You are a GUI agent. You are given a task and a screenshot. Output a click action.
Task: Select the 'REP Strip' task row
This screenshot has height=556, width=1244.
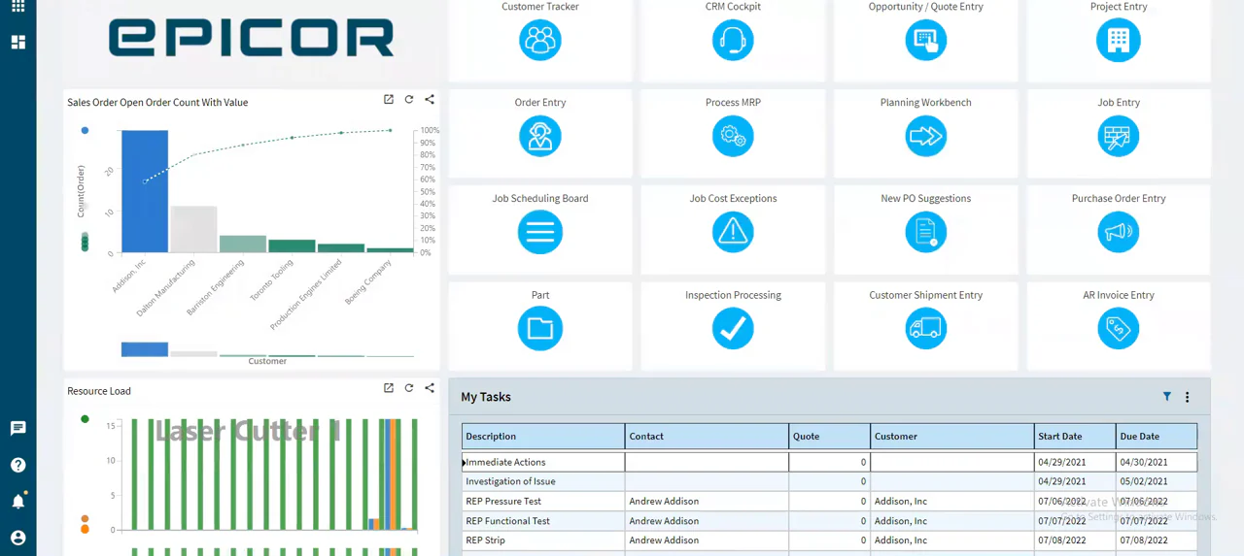(x=829, y=540)
